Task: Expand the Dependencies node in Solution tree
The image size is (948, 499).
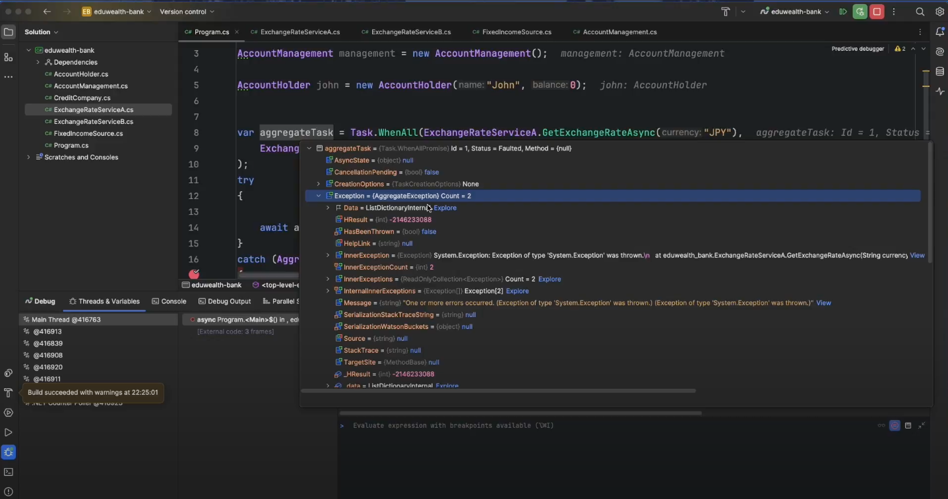Action: click(x=38, y=63)
